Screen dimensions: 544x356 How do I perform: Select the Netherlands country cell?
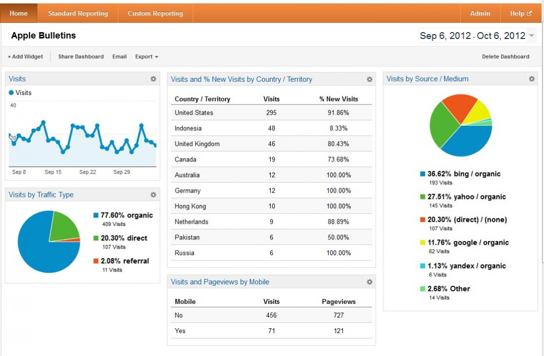coord(191,222)
